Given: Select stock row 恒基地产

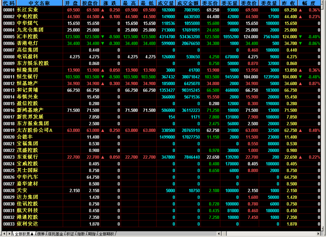Looking at the screenshot, I should (161, 83).
